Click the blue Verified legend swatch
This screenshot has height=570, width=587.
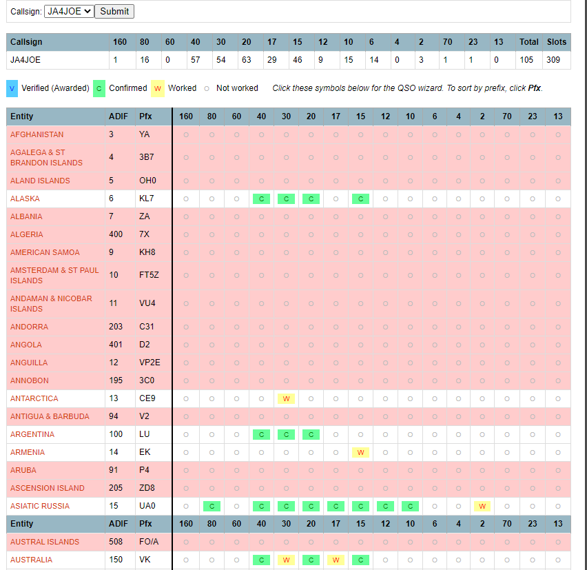(x=12, y=89)
